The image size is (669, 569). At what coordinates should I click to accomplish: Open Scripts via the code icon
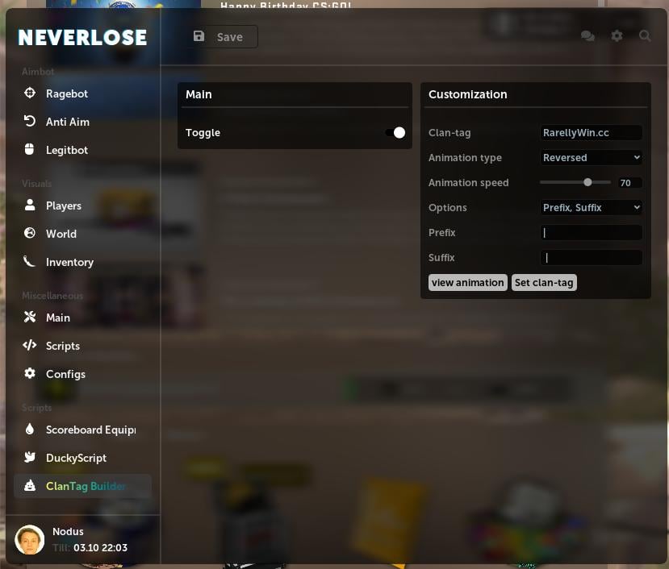point(30,346)
